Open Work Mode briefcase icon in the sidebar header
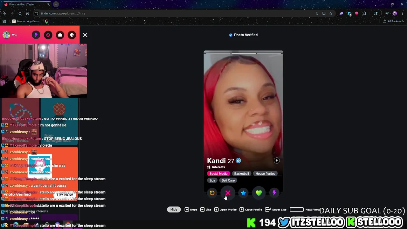The height and width of the screenshot is (229, 407). click(x=60, y=35)
